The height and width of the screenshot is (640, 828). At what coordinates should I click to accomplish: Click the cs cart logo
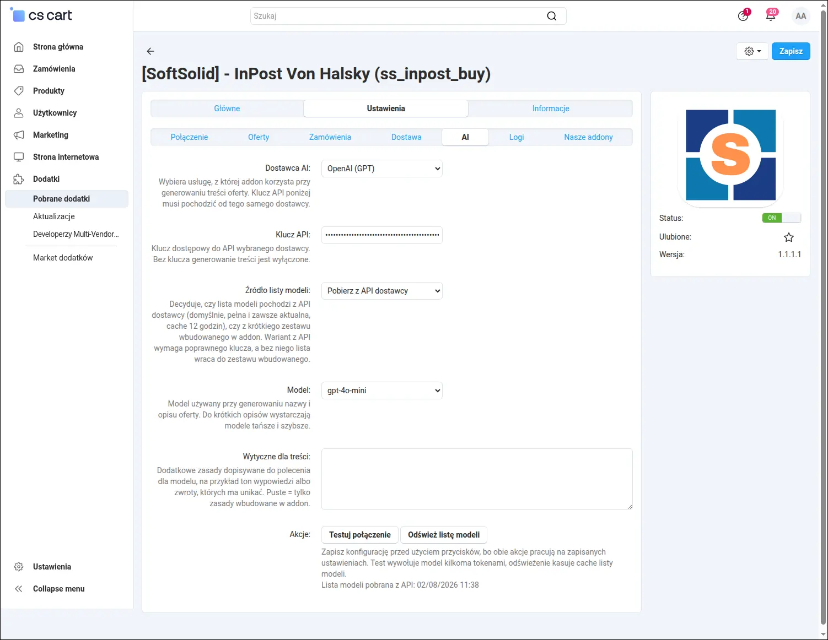tap(41, 15)
